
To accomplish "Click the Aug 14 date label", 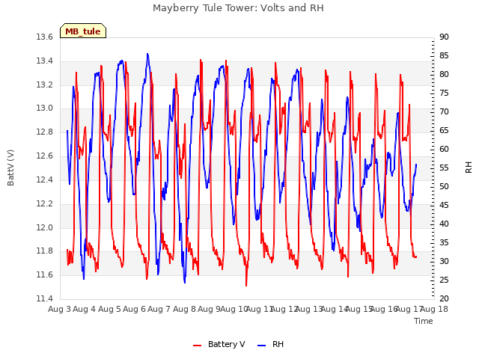I will 335,309.
